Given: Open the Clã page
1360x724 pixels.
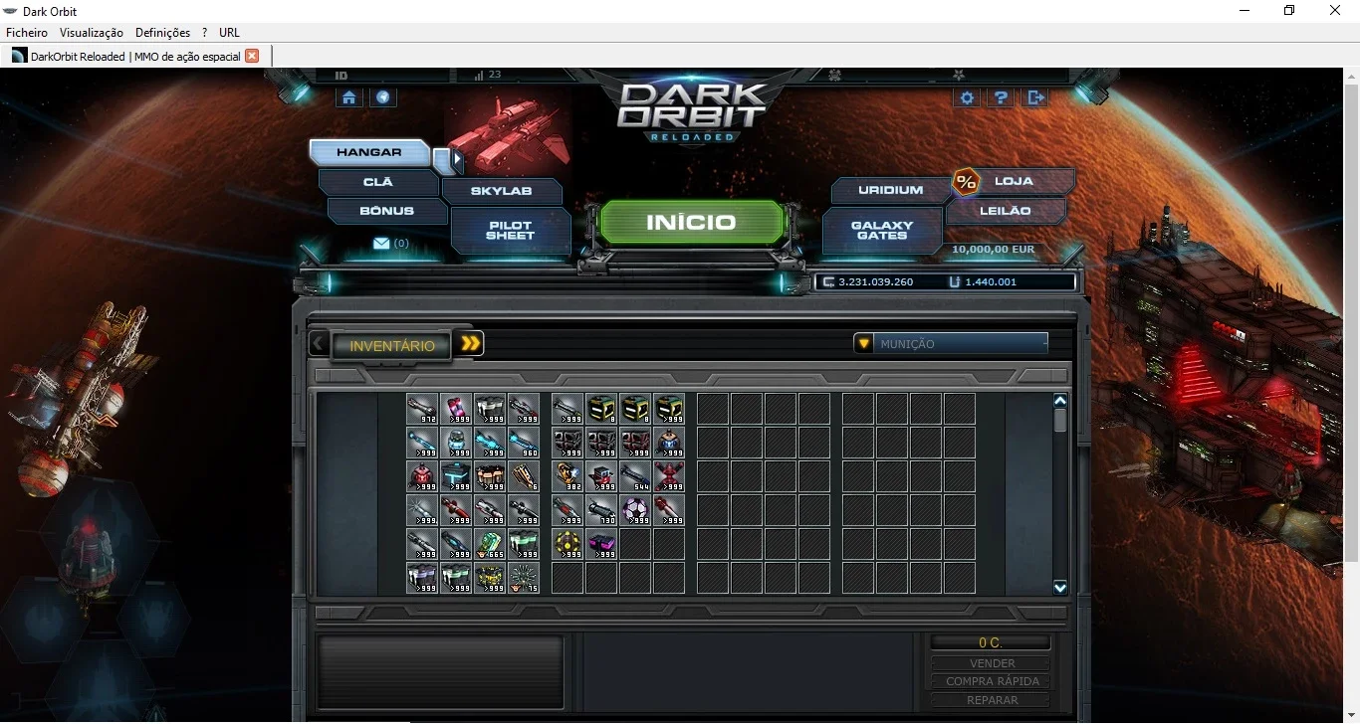Looking at the screenshot, I should coord(378,182).
